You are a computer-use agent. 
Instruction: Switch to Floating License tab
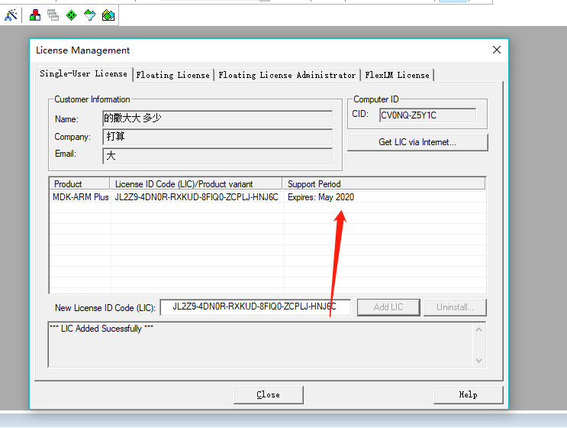coord(173,76)
